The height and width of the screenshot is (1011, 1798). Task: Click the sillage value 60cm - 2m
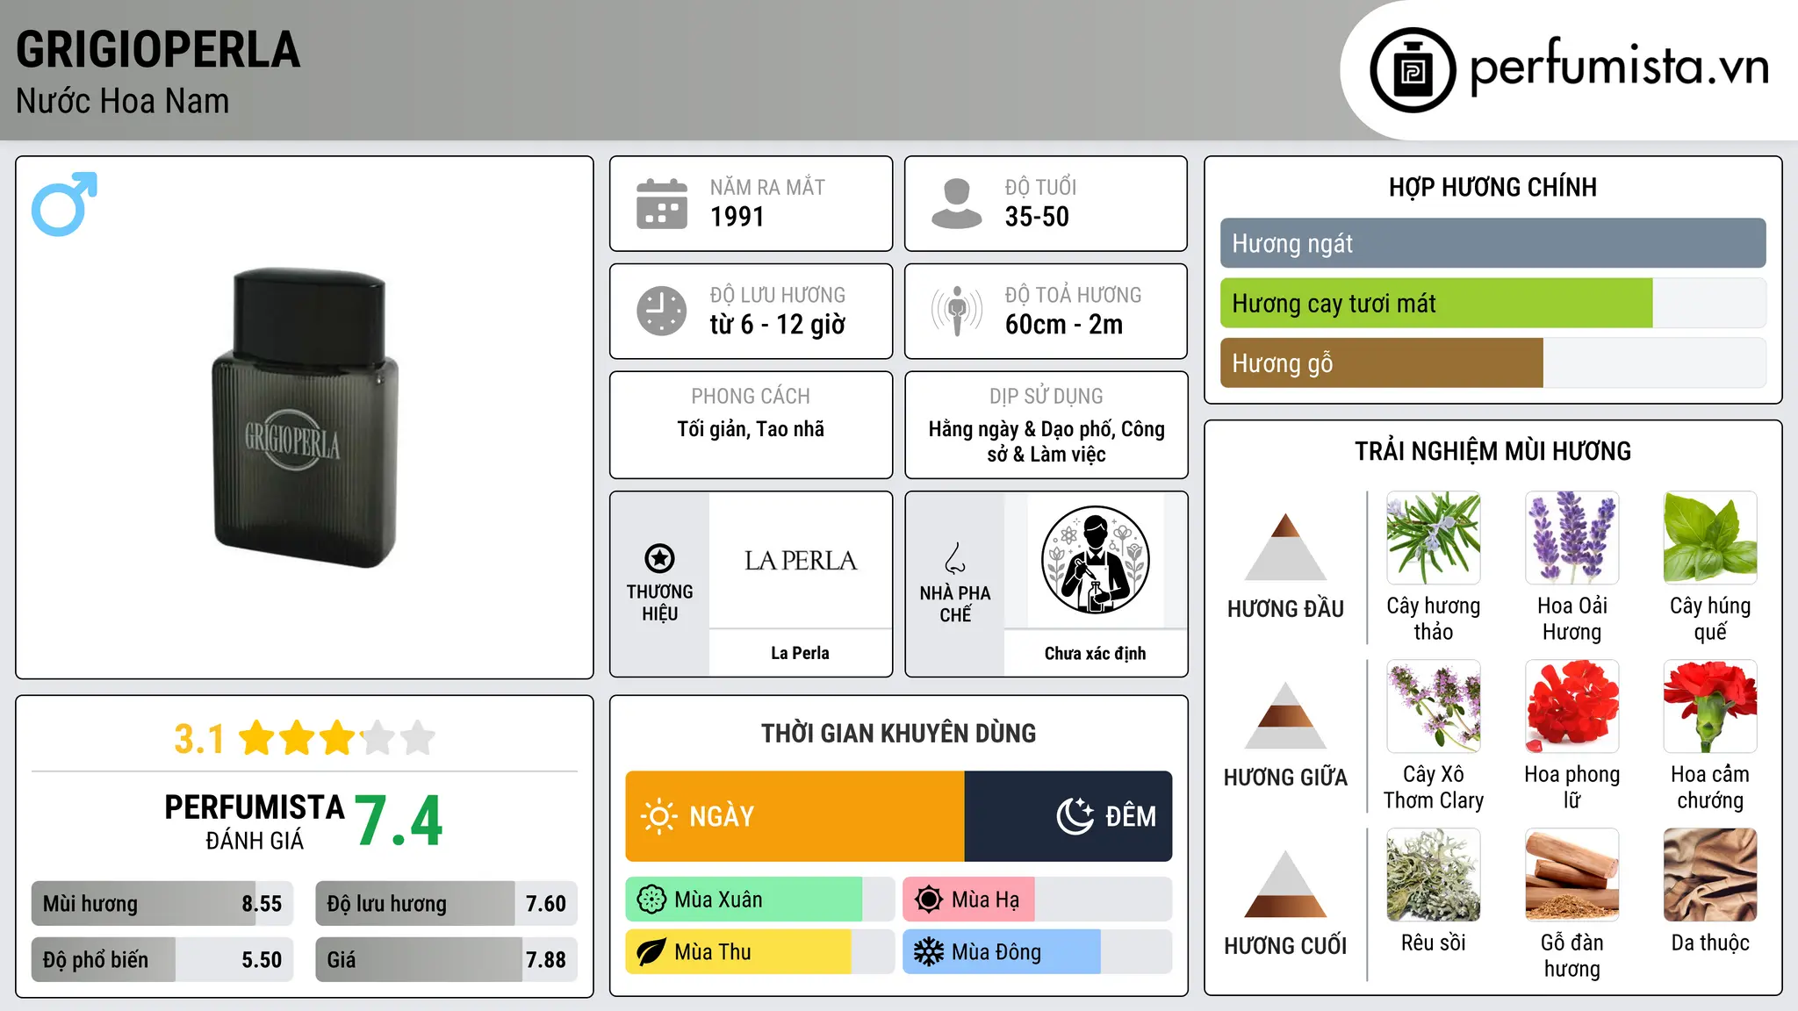click(1064, 325)
